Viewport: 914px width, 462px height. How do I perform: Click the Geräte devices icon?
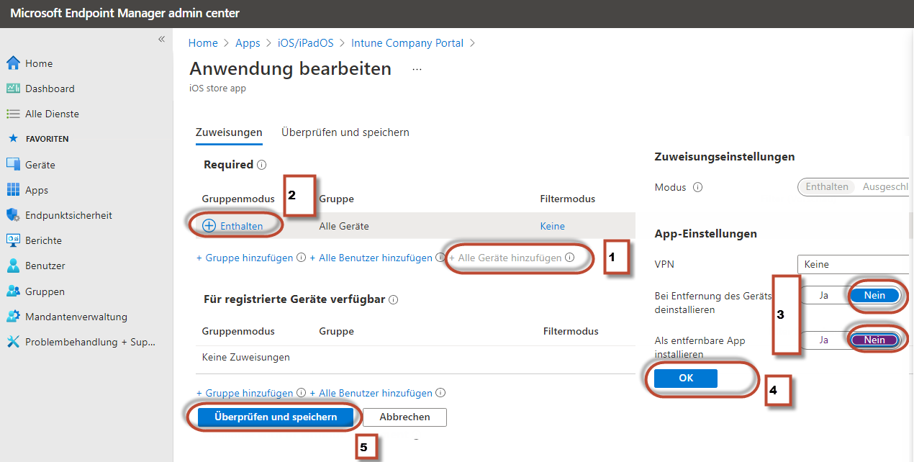(13, 165)
